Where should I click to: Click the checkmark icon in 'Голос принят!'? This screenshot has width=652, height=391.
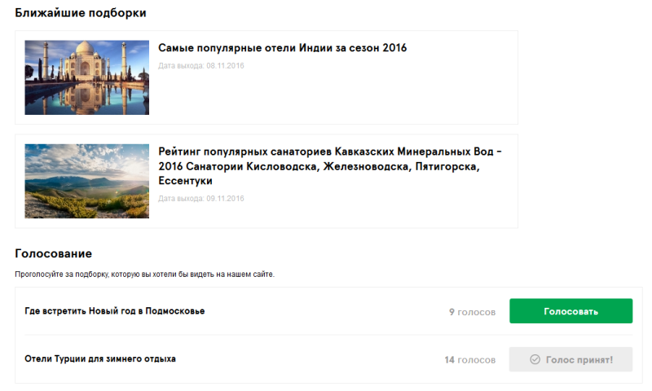(535, 359)
